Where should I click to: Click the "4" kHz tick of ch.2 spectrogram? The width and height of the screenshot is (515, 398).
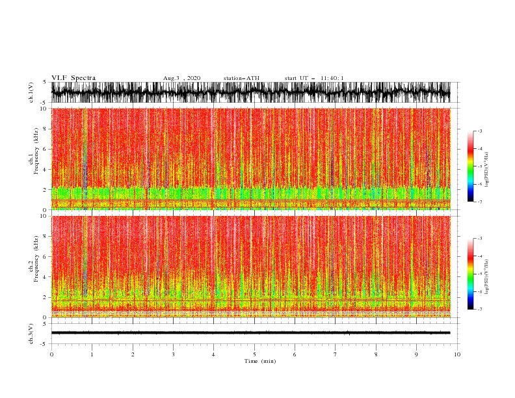(x=46, y=277)
